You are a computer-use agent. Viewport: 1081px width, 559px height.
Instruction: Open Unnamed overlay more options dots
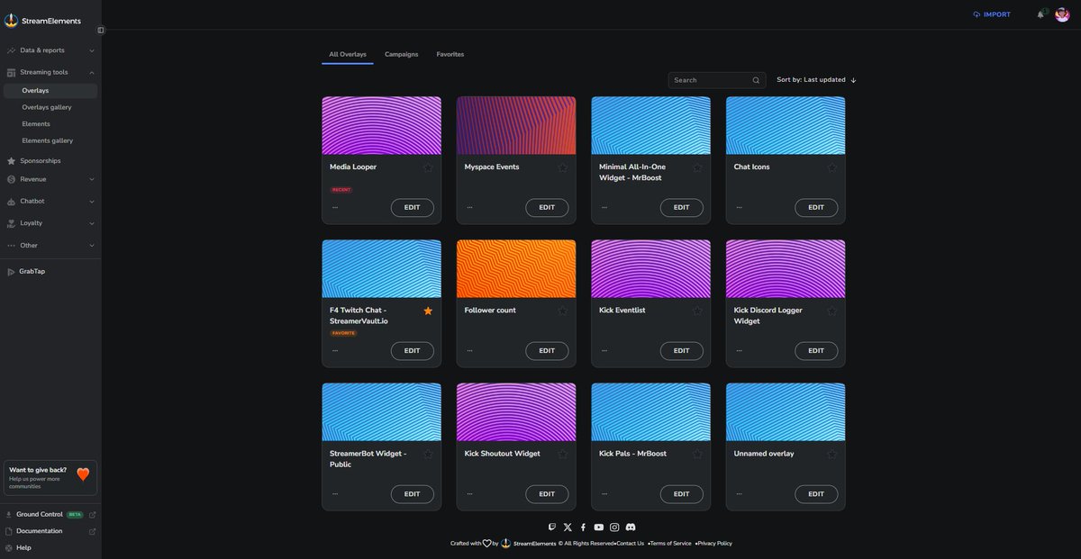[x=739, y=494]
